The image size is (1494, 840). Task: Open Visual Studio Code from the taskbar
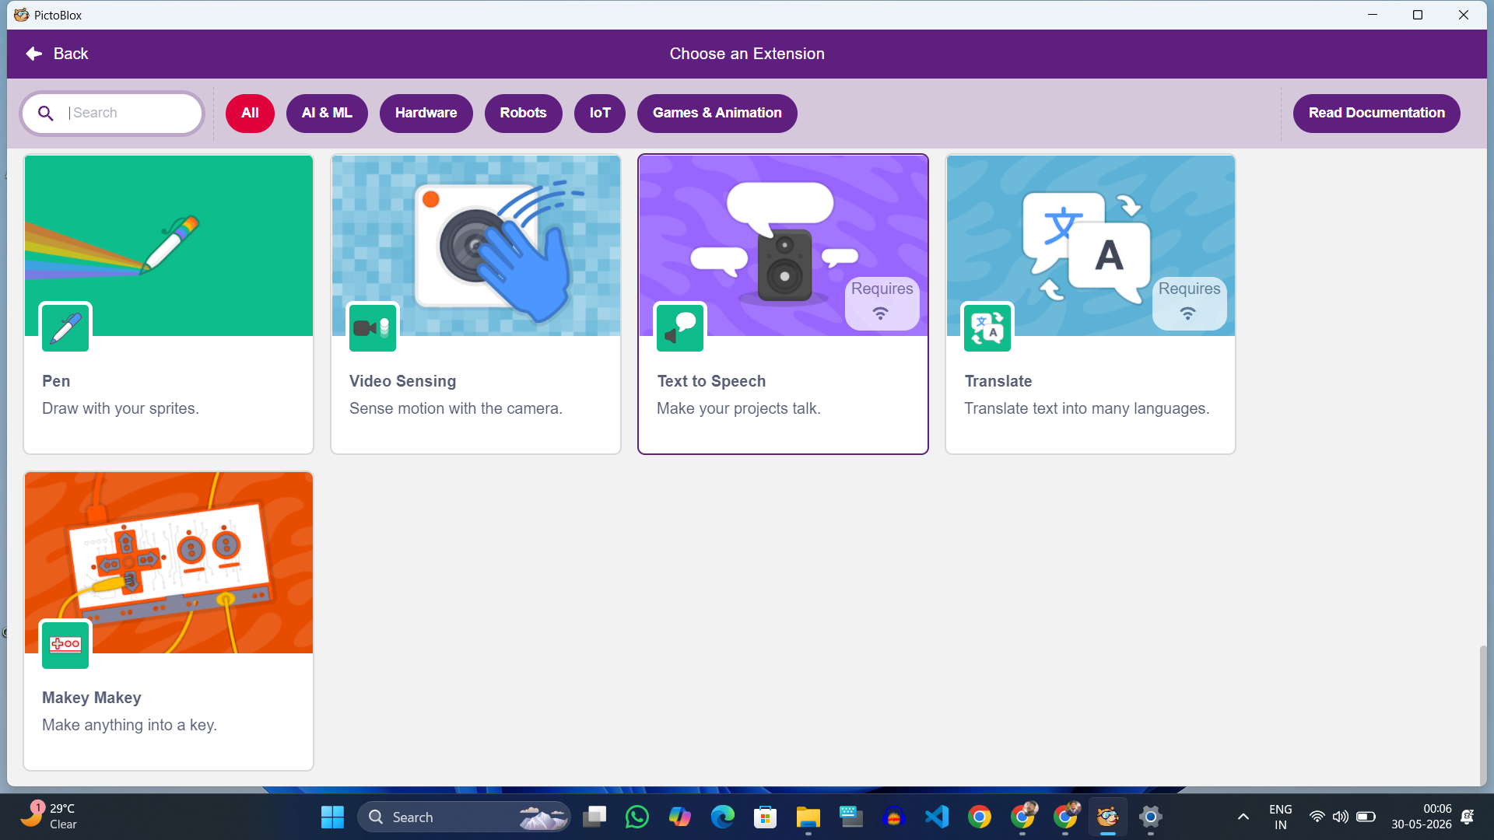coord(937,817)
